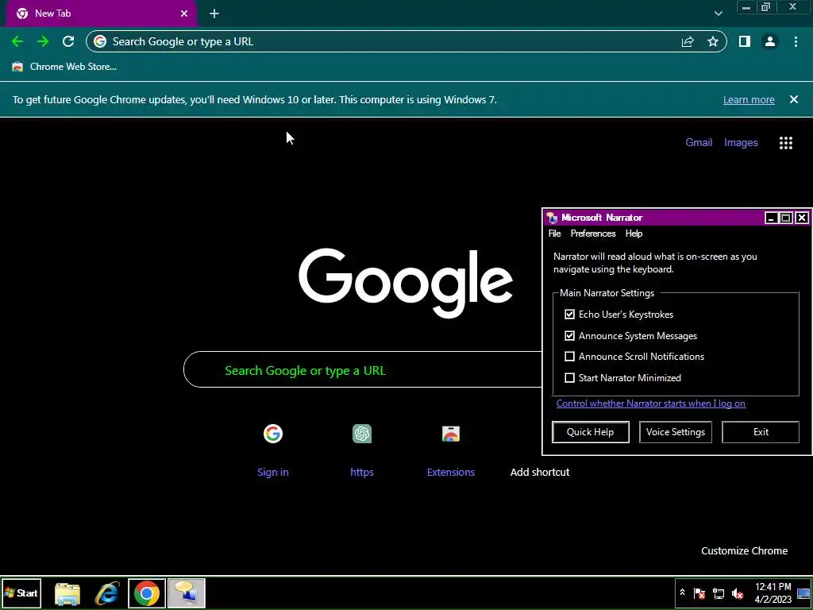Open the Sign in shortcut tile
Image resolution: width=813 pixels, height=610 pixels.
point(273,450)
